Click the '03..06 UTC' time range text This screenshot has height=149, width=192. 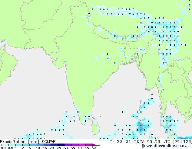158,142
